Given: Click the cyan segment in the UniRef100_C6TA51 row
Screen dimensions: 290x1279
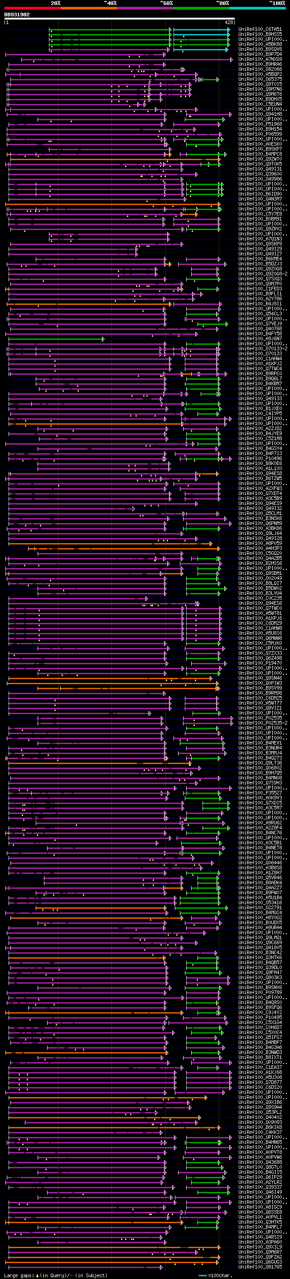Looking at the screenshot, I should (x=201, y=30).
